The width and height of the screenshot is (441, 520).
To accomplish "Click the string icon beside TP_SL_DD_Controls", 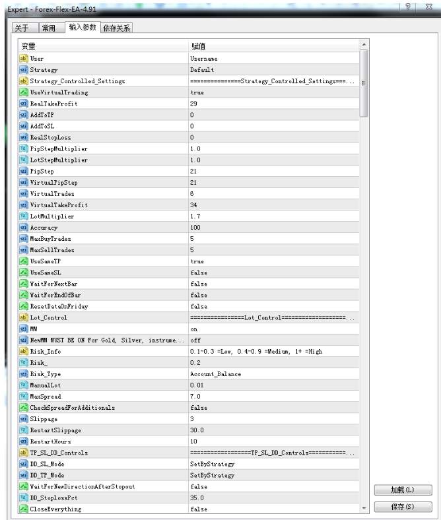I will tap(23, 453).
